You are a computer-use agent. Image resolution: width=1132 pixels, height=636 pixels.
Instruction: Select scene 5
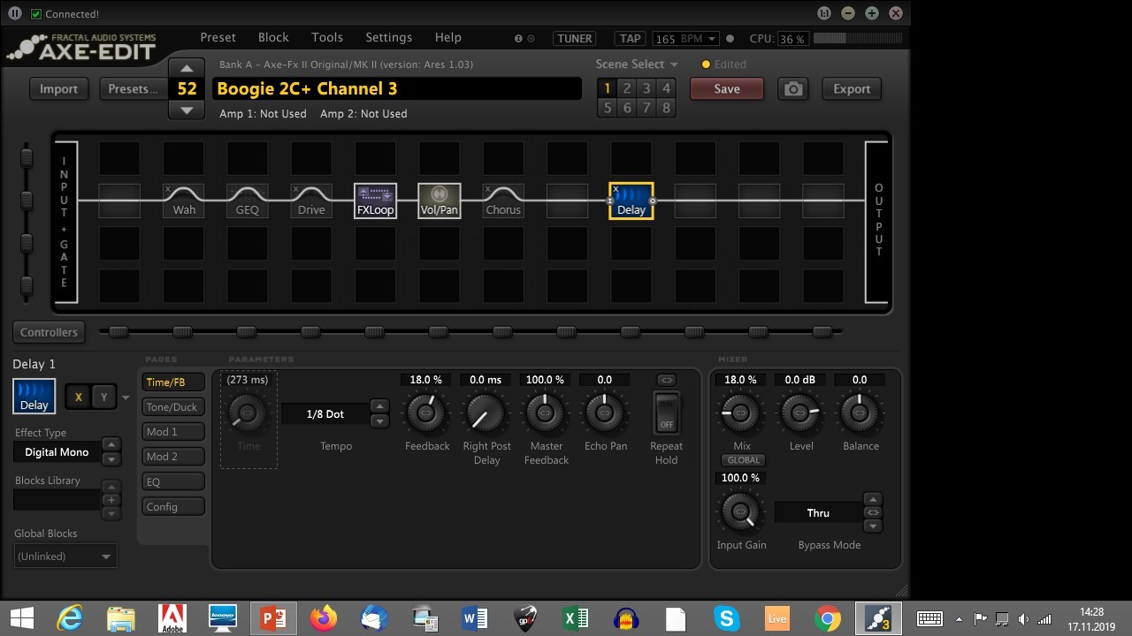coord(607,108)
